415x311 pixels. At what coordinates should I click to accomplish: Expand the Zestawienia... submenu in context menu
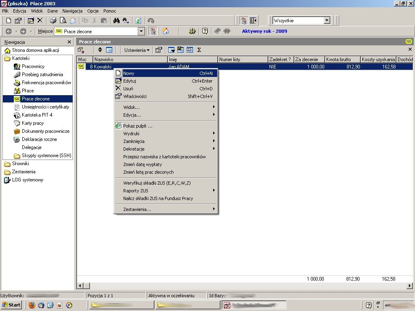point(166,209)
